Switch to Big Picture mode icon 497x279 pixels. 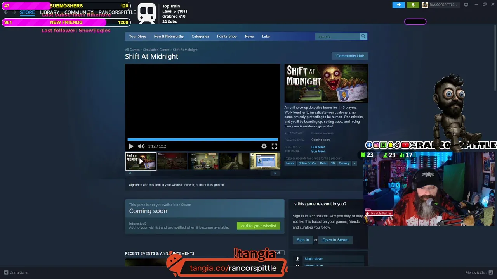pyautogui.click(x=466, y=5)
